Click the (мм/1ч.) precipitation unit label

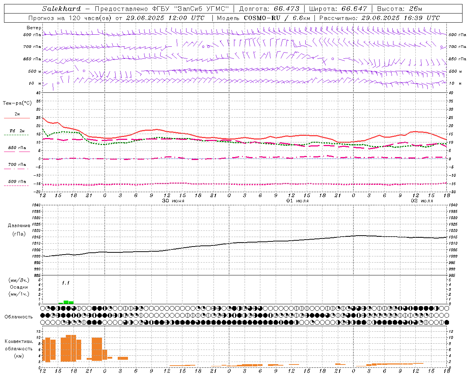point(19,294)
